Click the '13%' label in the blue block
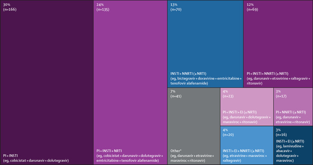 click(x=173, y=5)
